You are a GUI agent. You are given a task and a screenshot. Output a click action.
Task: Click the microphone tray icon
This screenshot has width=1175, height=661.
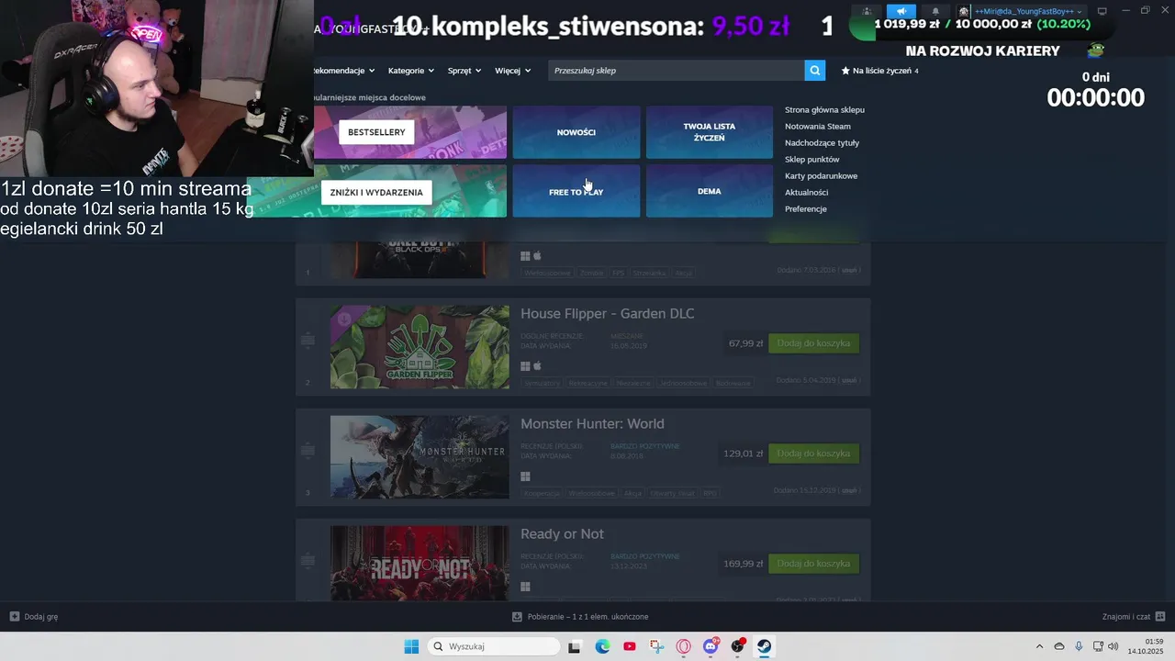pos(1079,646)
